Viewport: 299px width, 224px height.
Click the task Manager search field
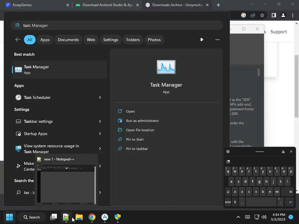pyautogui.click(x=117, y=25)
